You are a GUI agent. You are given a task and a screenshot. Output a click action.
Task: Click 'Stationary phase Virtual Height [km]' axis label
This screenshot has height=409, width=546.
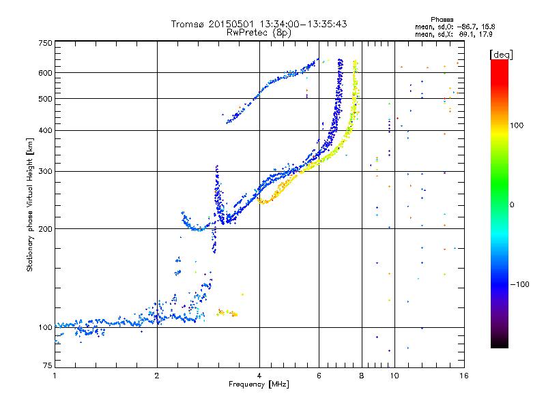point(30,204)
